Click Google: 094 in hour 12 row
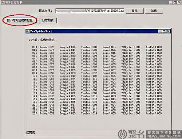The width and height of the screenshot is (182, 139). click(x=67, y=82)
